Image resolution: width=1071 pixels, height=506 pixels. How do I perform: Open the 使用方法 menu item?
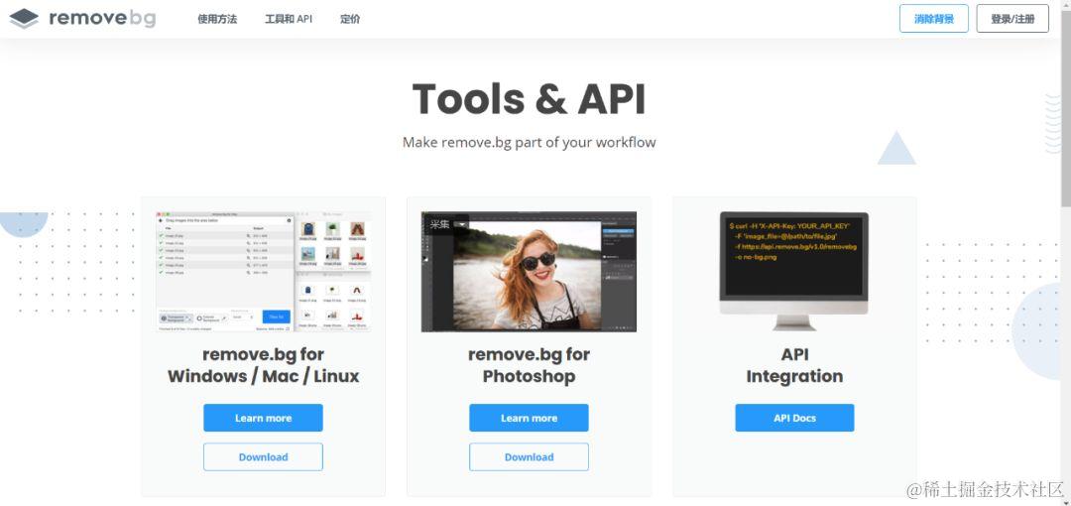point(217,19)
